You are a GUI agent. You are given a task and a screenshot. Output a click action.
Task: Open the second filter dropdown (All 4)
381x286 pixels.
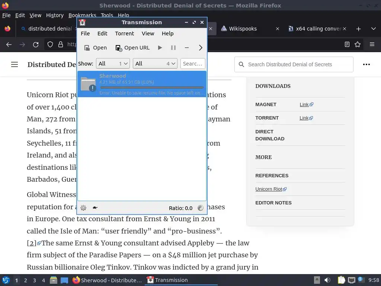pos(155,63)
